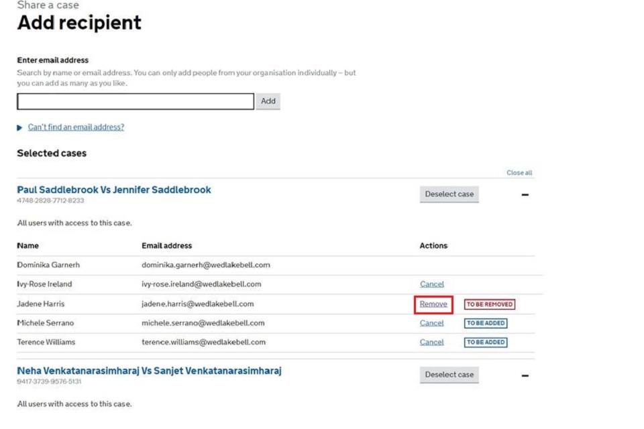Cancel the action for Ivy-Rose Ireland

coord(431,284)
